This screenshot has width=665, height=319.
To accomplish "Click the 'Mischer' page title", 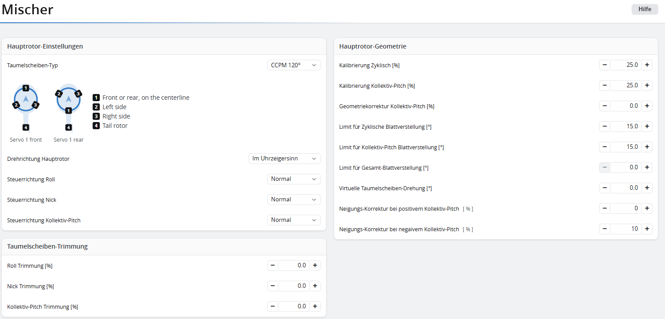I will [x=28, y=9].
